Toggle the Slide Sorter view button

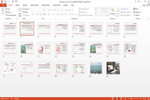(x=117, y=98)
